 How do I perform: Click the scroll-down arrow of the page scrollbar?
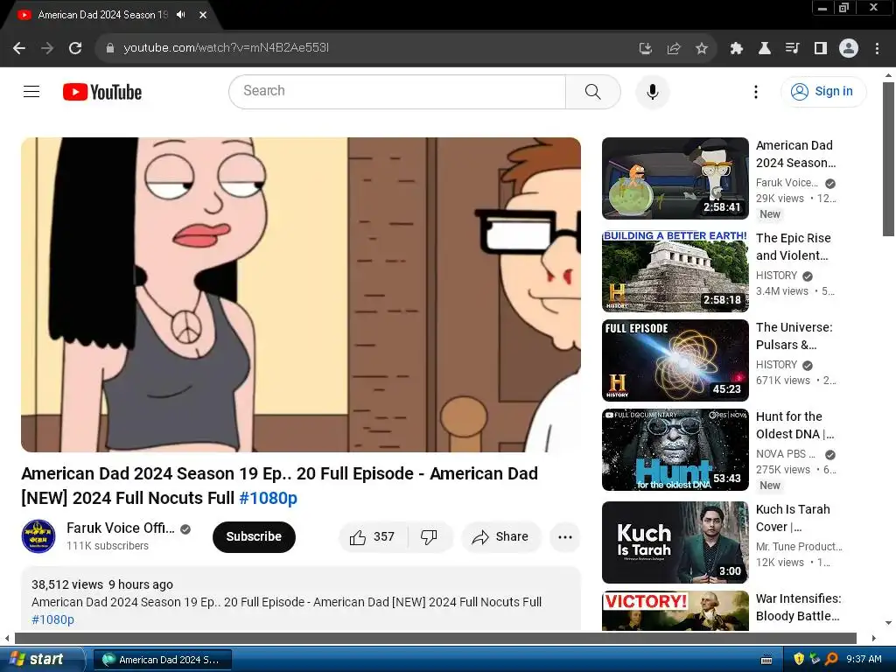(888, 623)
